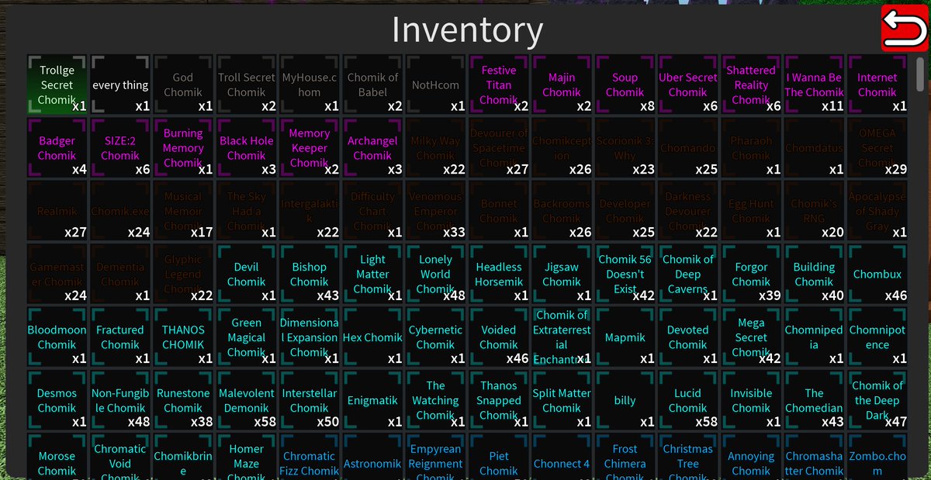
Task: Select the Burning Memory Chomik item
Action: coord(183,148)
